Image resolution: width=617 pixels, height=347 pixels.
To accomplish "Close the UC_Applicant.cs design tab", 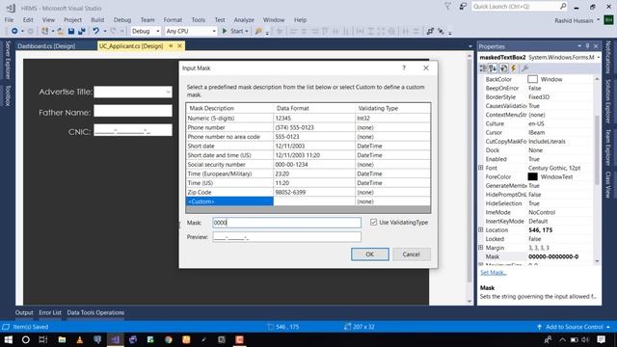I will (180, 46).
